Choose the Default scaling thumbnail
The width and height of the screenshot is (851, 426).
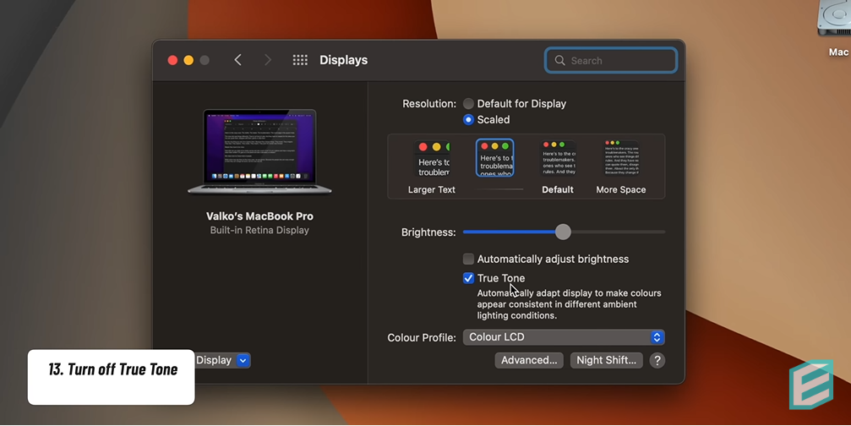pos(558,158)
